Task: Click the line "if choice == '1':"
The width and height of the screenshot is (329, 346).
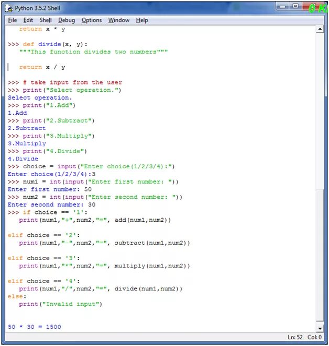Action: (x=55, y=212)
